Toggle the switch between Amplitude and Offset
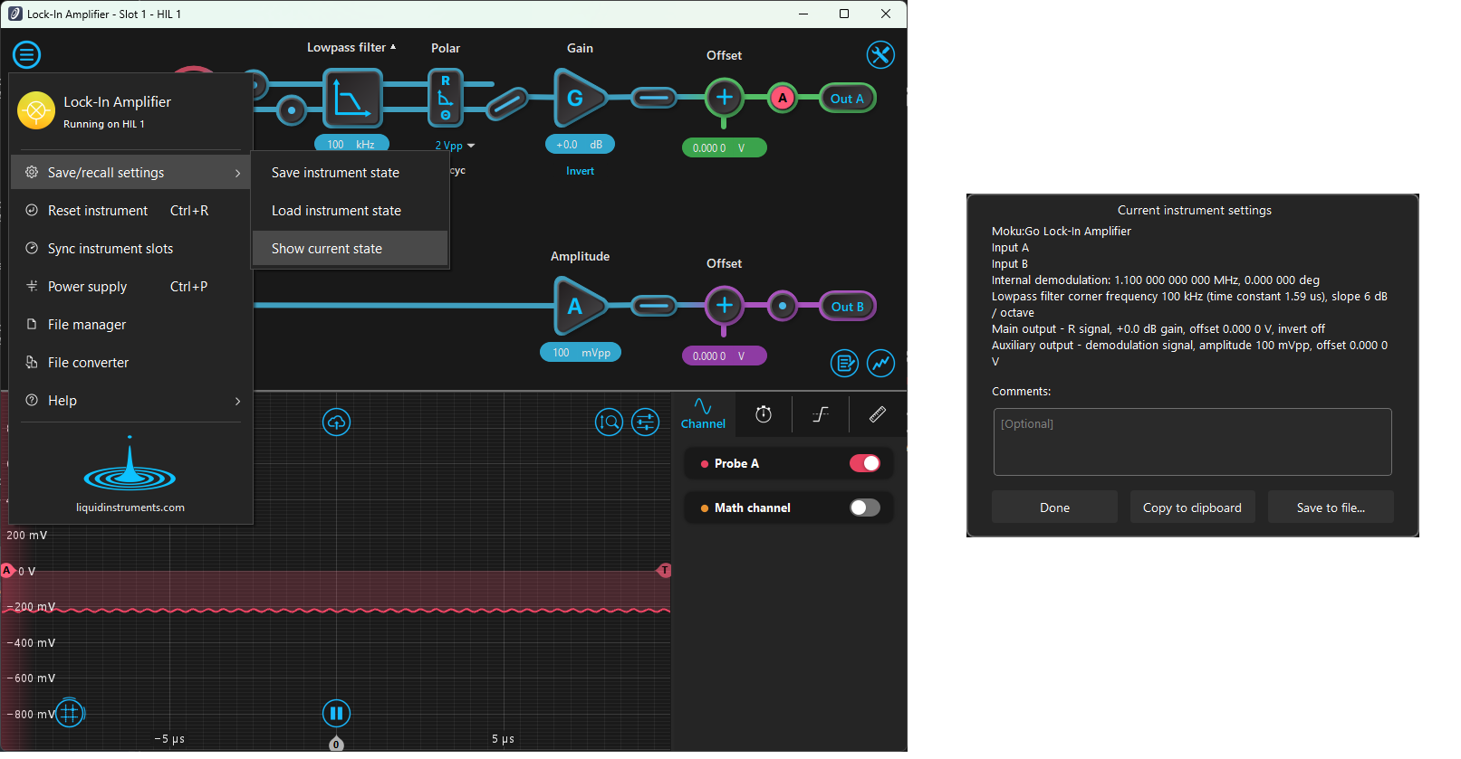The image size is (1461, 759). click(x=653, y=306)
